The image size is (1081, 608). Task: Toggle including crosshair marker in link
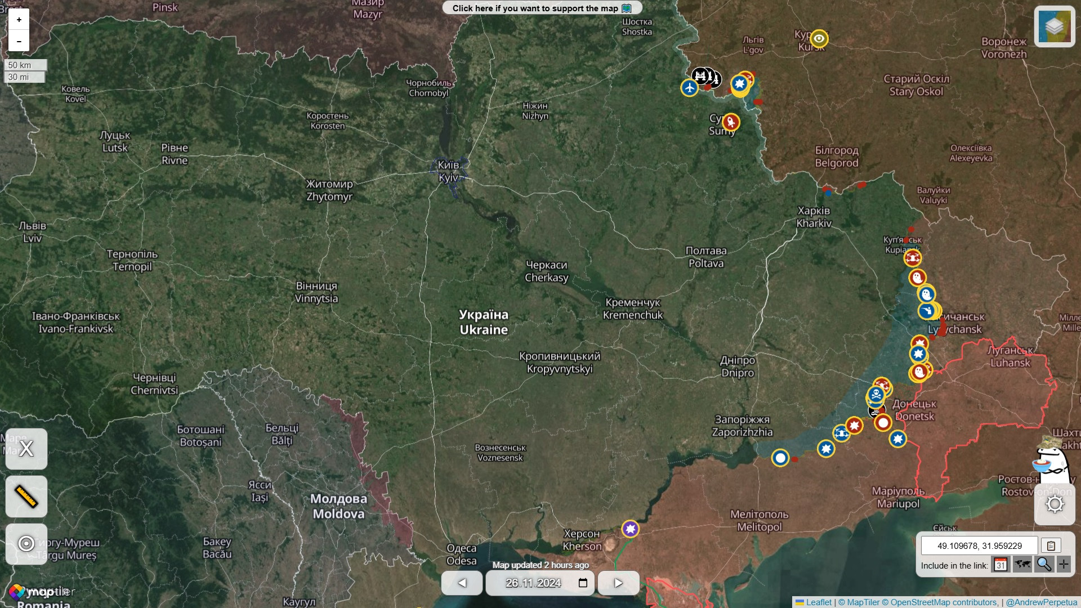(x=1064, y=565)
